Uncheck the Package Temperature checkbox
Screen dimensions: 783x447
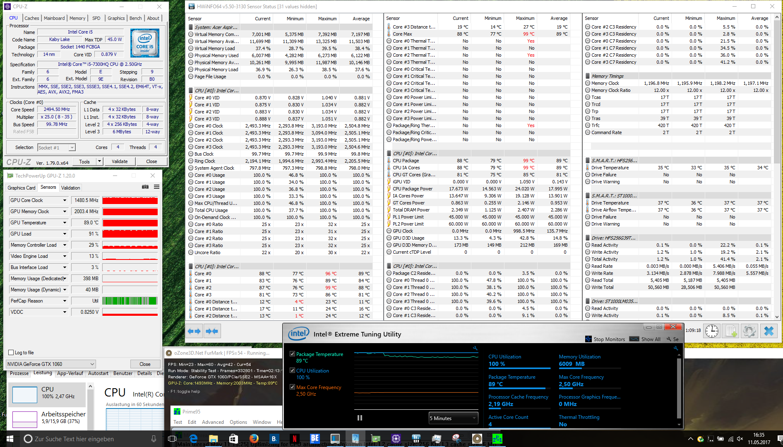pos(292,354)
